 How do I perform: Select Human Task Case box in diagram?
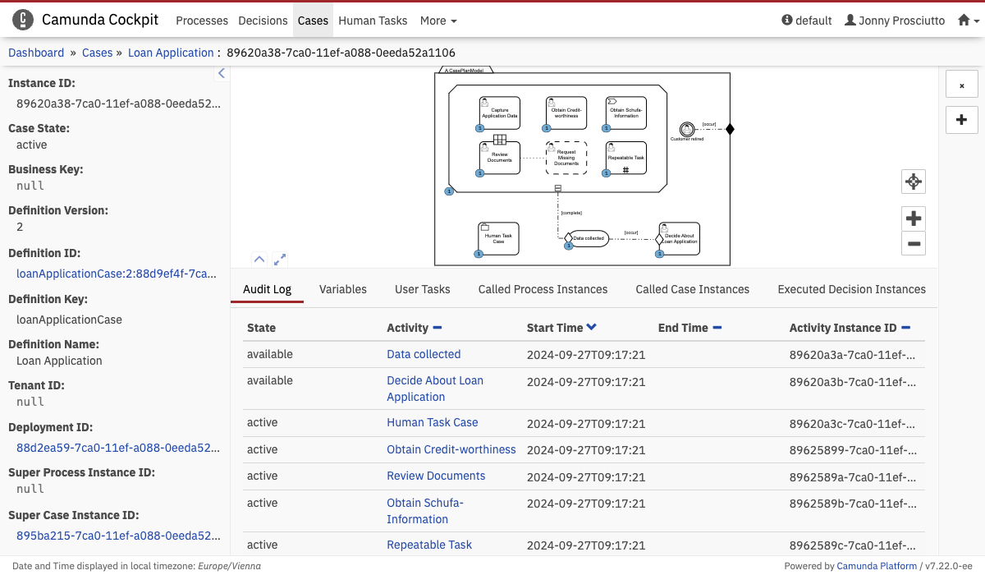498,239
